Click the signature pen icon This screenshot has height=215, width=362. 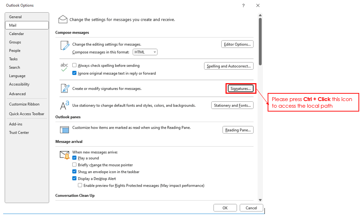pyautogui.click(x=65, y=88)
